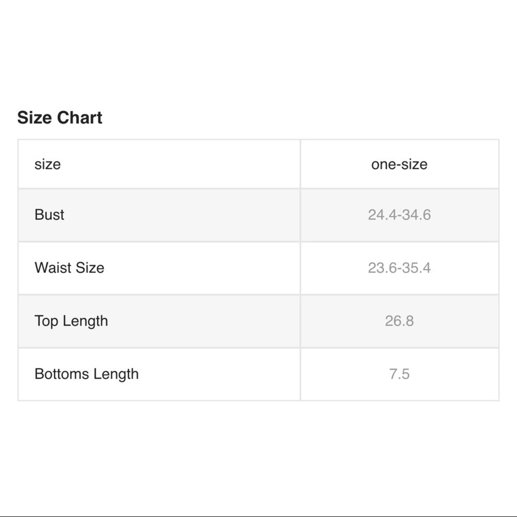Screen dimensions: 517x517
Task: Click the word "Size" in the heading
Action: click(x=34, y=118)
